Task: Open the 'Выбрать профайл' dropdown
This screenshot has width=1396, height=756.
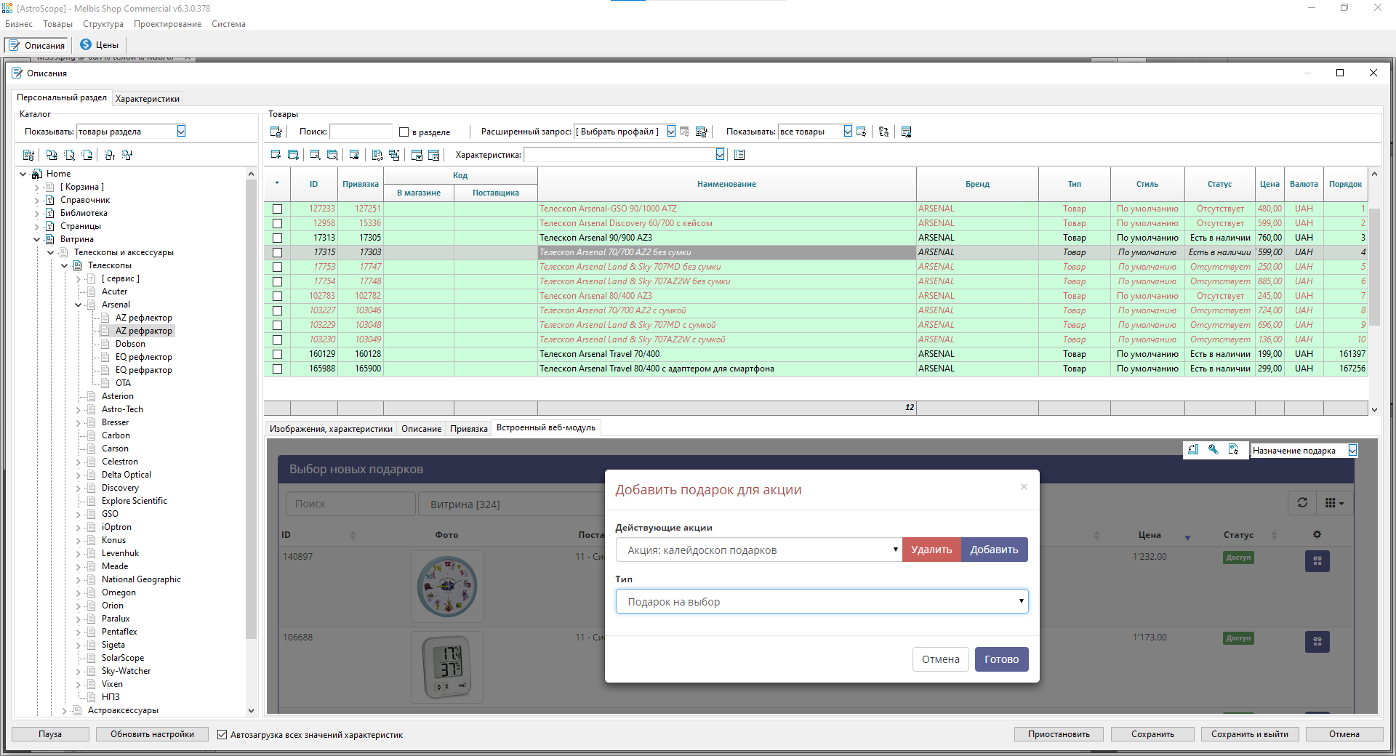Action: coord(671,132)
